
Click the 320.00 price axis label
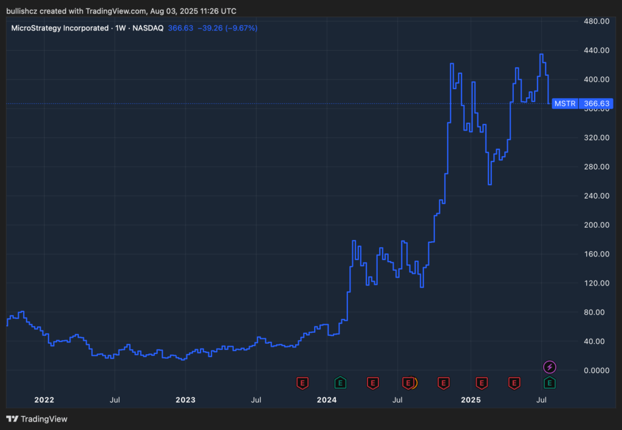point(596,138)
